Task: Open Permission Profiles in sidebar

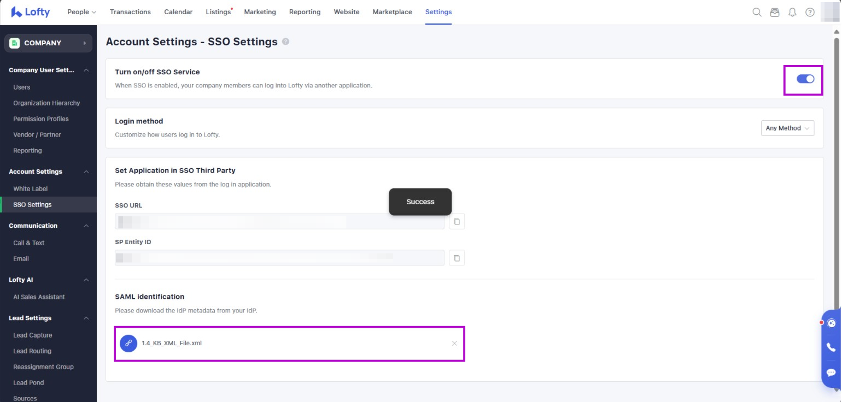Action: [41, 119]
